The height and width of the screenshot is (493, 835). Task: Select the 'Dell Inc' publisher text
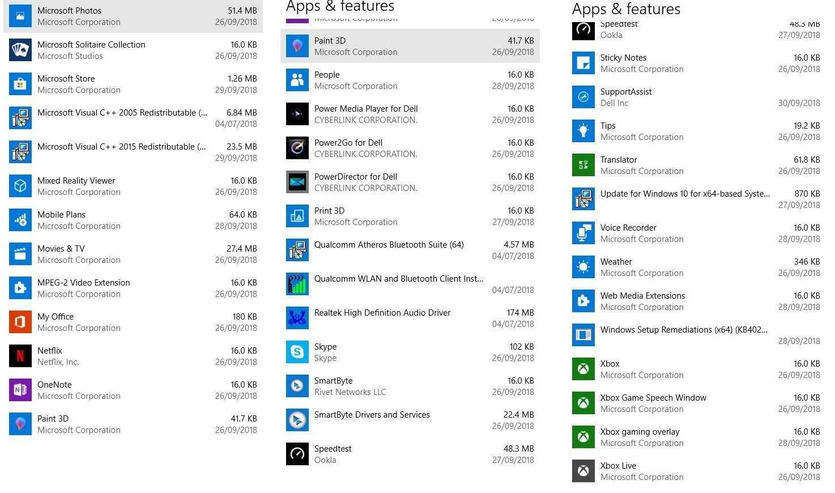pos(615,103)
